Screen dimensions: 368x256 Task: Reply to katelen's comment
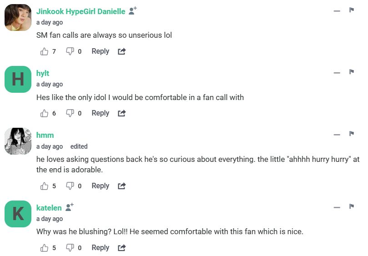click(100, 247)
